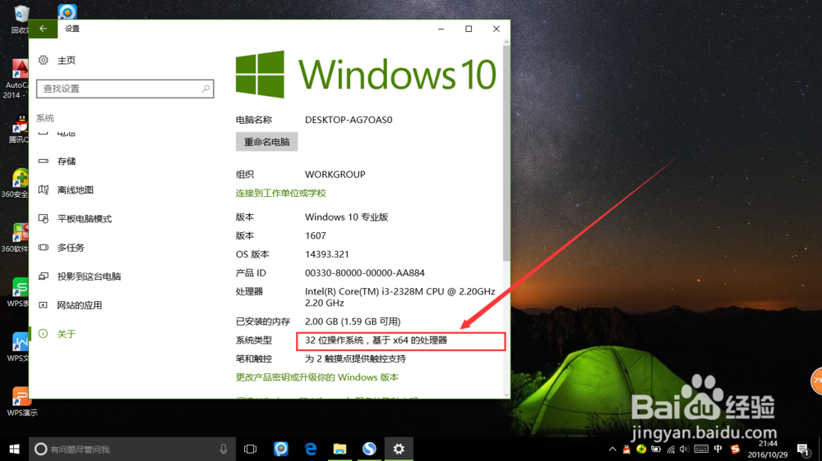Select the 关于 info icon
The width and height of the screenshot is (822, 461).
(x=44, y=334)
